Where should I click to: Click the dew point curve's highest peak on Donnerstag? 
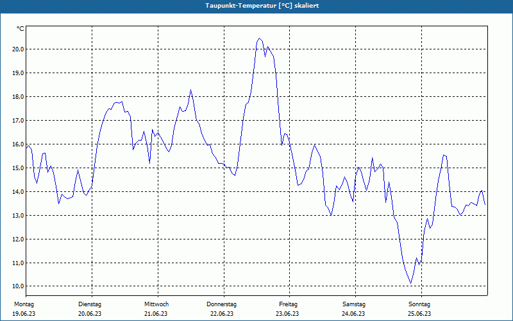pyautogui.click(x=259, y=39)
